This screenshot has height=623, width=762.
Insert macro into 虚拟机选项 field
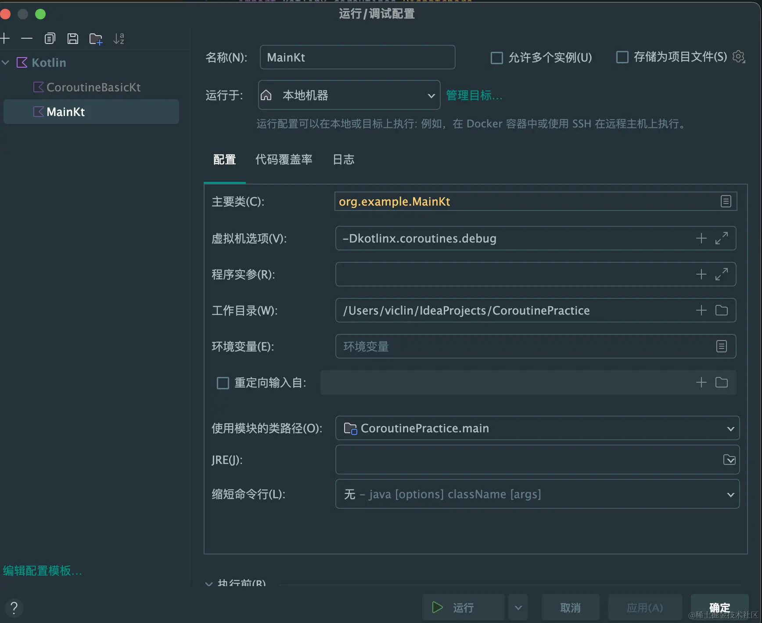pos(701,238)
